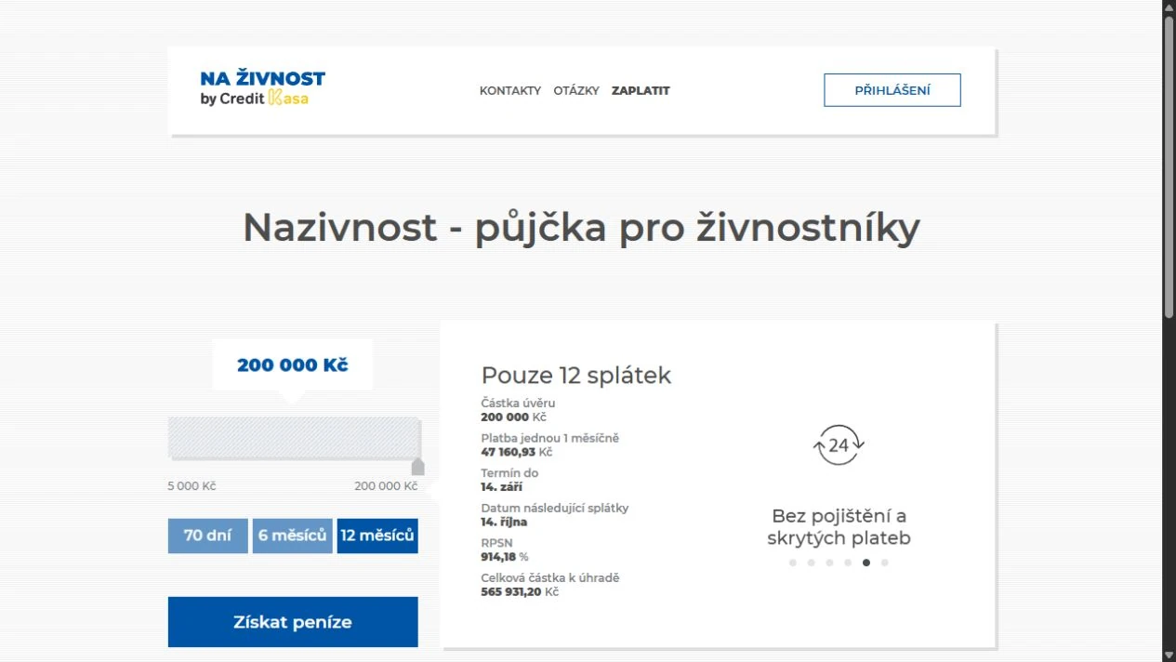This screenshot has height=662, width=1176.
Task: Click the 24-hour circular arrows icon
Action: [x=839, y=445]
